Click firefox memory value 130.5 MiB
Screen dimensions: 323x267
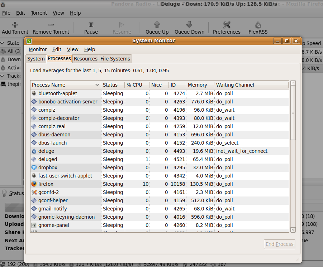tap(201, 184)
